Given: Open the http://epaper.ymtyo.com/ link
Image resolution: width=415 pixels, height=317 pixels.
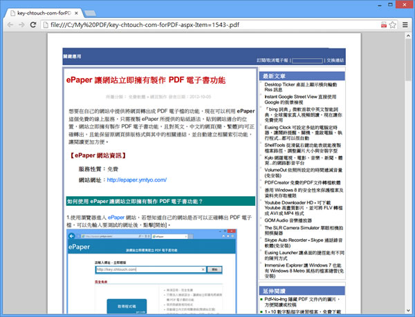Looking at the screenshot, I should pos(137,180).
